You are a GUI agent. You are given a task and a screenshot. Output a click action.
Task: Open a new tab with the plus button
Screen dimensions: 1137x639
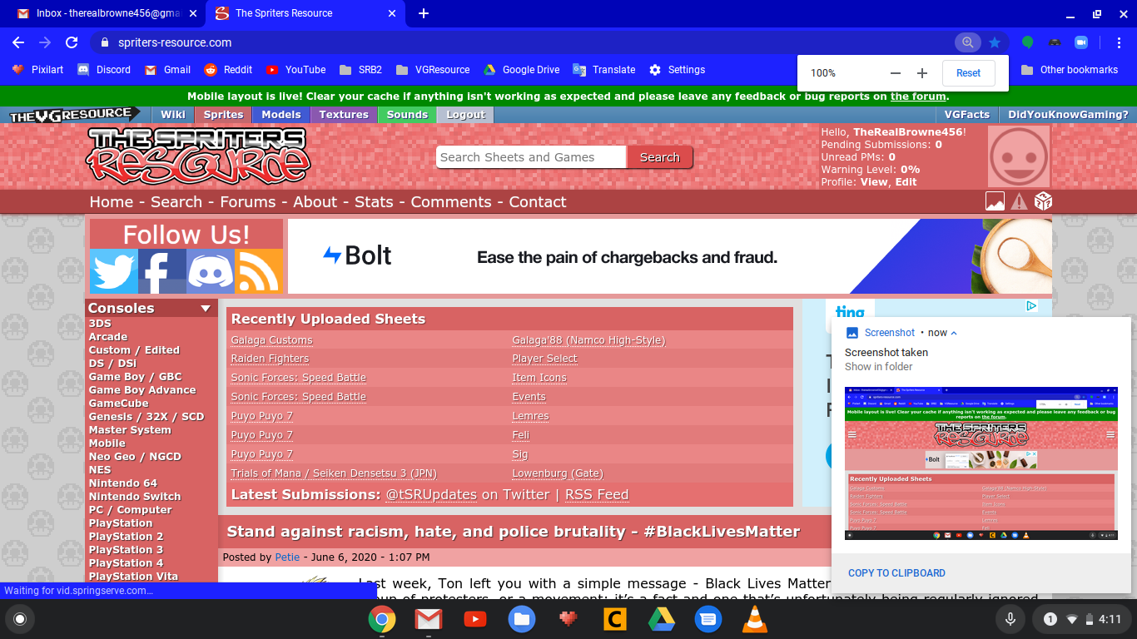424,13
